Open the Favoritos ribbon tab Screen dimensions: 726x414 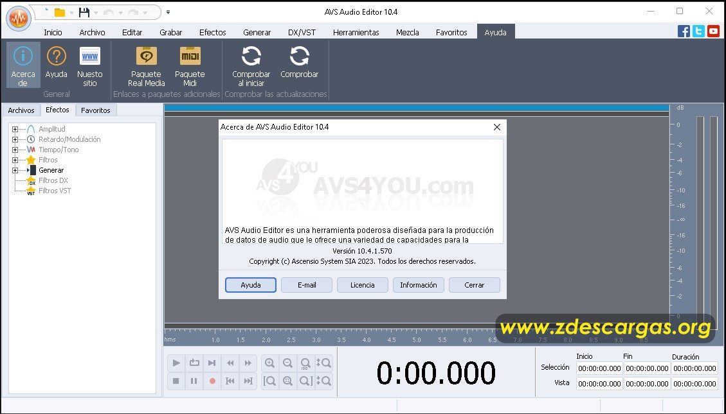(451, 32)
